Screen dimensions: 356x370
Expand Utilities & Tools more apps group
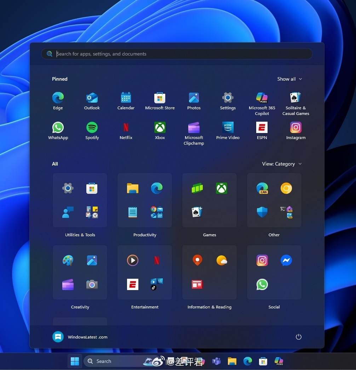(x=92, y=212)
